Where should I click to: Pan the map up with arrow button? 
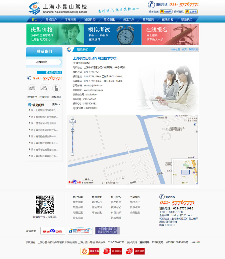point(73,118)
